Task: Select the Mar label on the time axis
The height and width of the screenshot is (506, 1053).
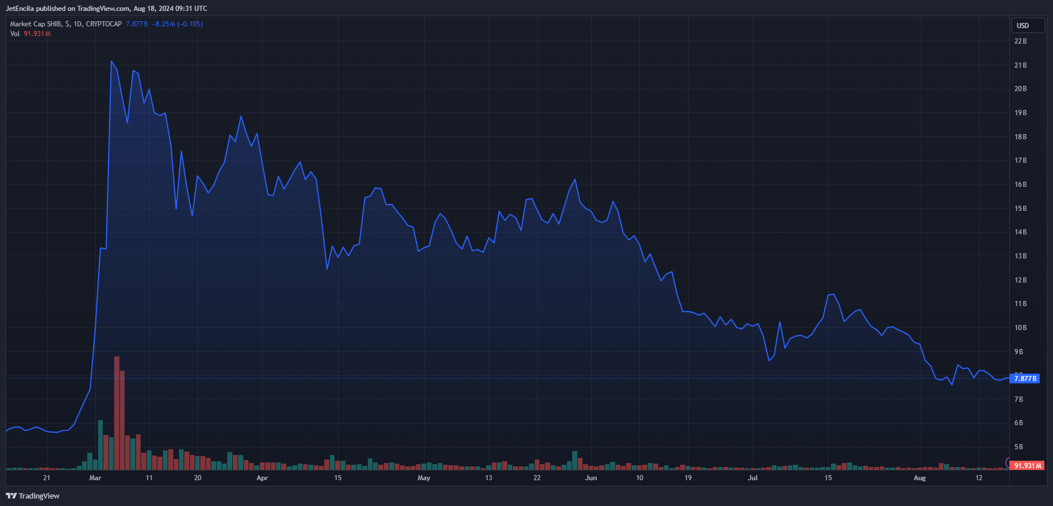Action: [x=95, y=478]
